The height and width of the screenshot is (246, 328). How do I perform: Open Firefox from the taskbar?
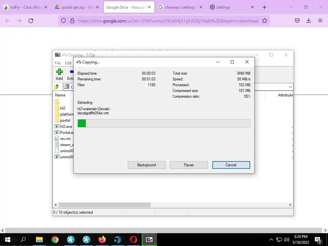102,240
